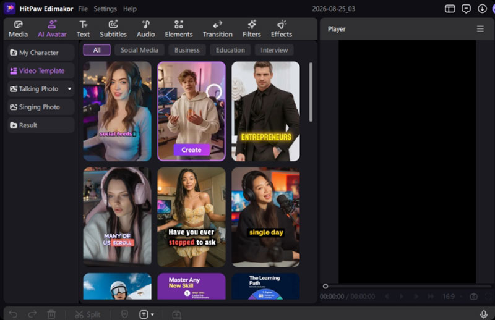Click the player Play button
Image resolution: width=495 pixels, height=320 pixels.
(402, 297)
